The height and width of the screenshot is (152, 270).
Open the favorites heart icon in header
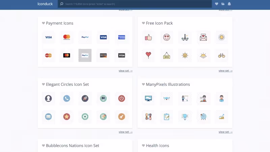coord(217,4)
